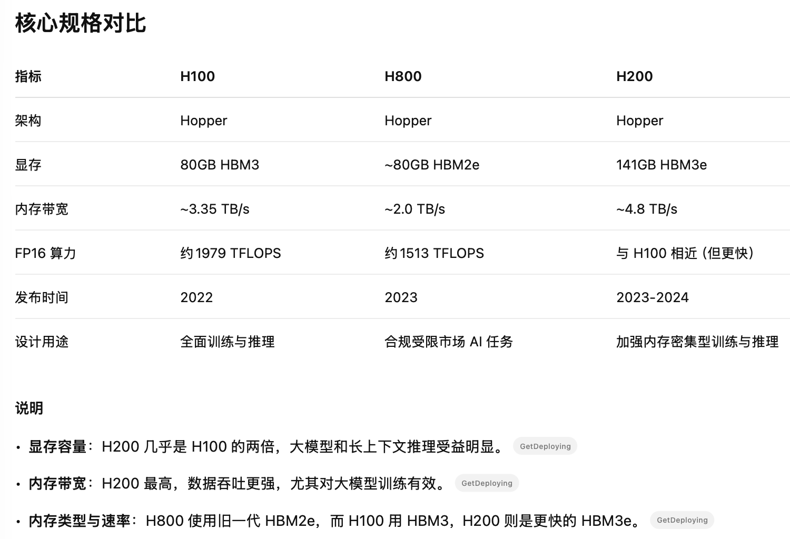Select the 内存带宽 table row label
This screenshot has width=790, height=539.
point(42,209)
